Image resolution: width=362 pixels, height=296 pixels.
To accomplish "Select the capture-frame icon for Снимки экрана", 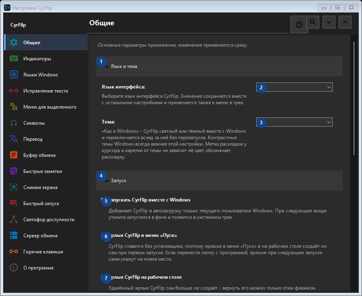I will tap(14, 187).
